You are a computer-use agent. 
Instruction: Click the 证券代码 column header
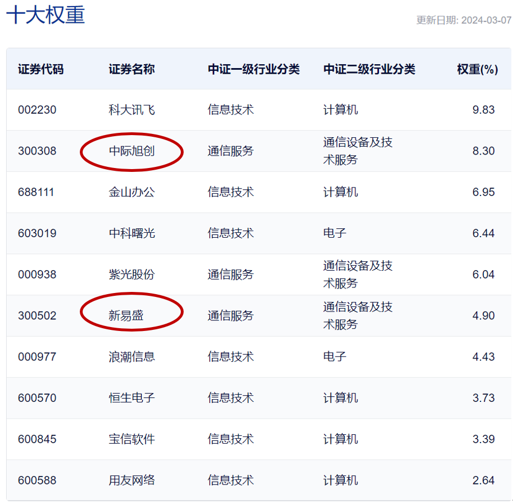41,69
